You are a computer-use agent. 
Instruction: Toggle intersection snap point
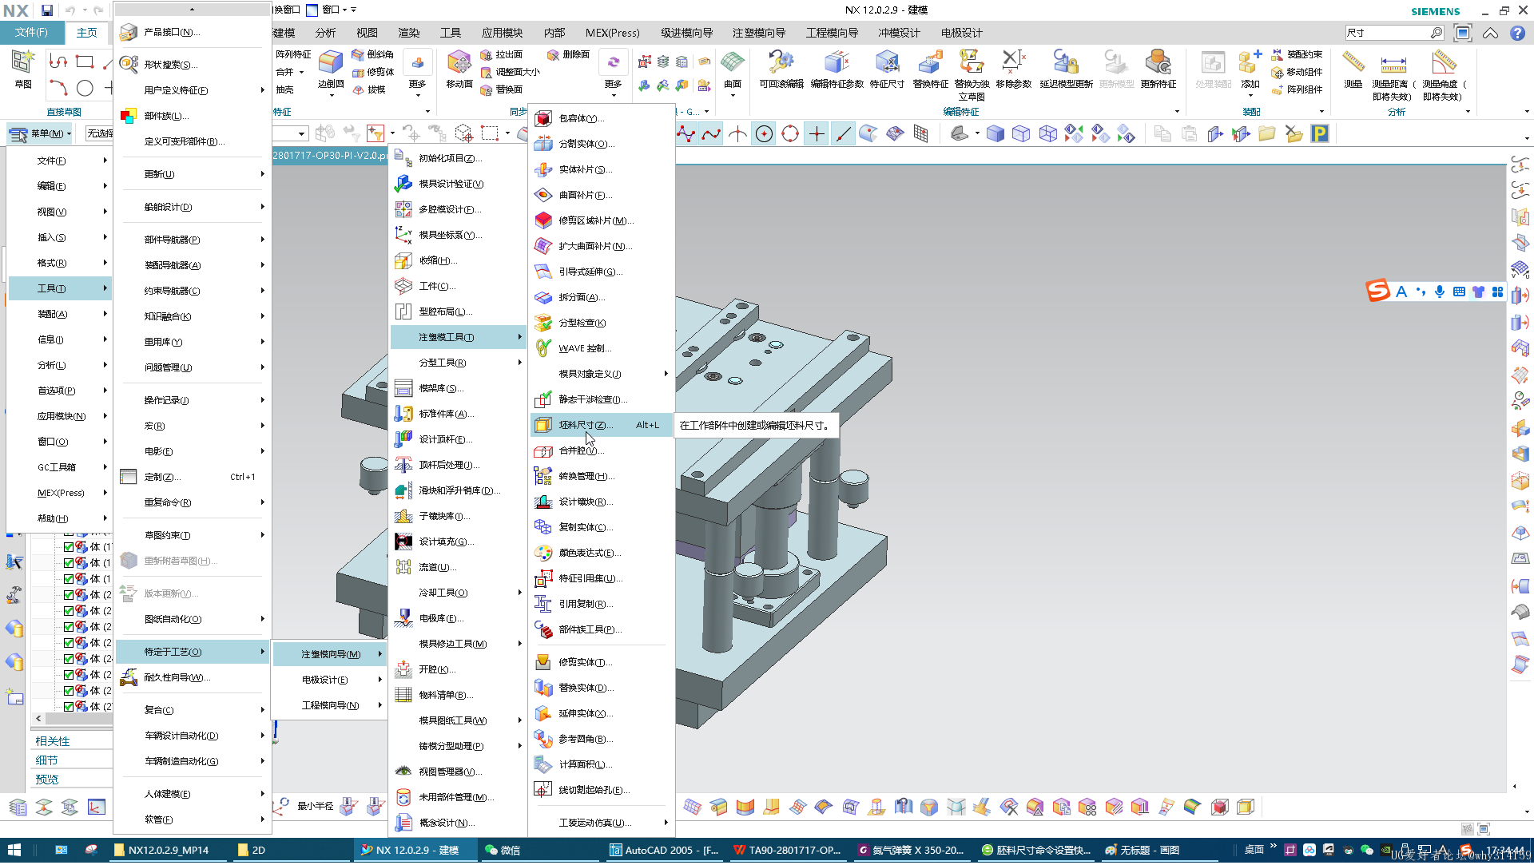coord(737,134)
